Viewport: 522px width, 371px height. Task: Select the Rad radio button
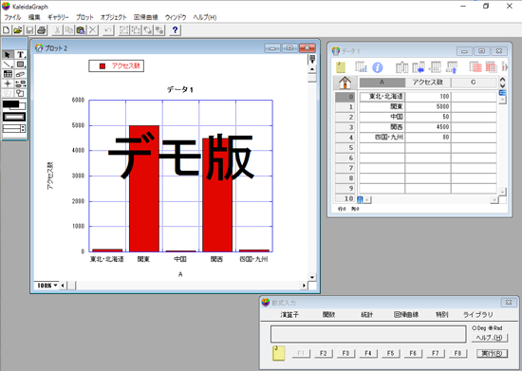pyautogui.click(x=490, y=328)
